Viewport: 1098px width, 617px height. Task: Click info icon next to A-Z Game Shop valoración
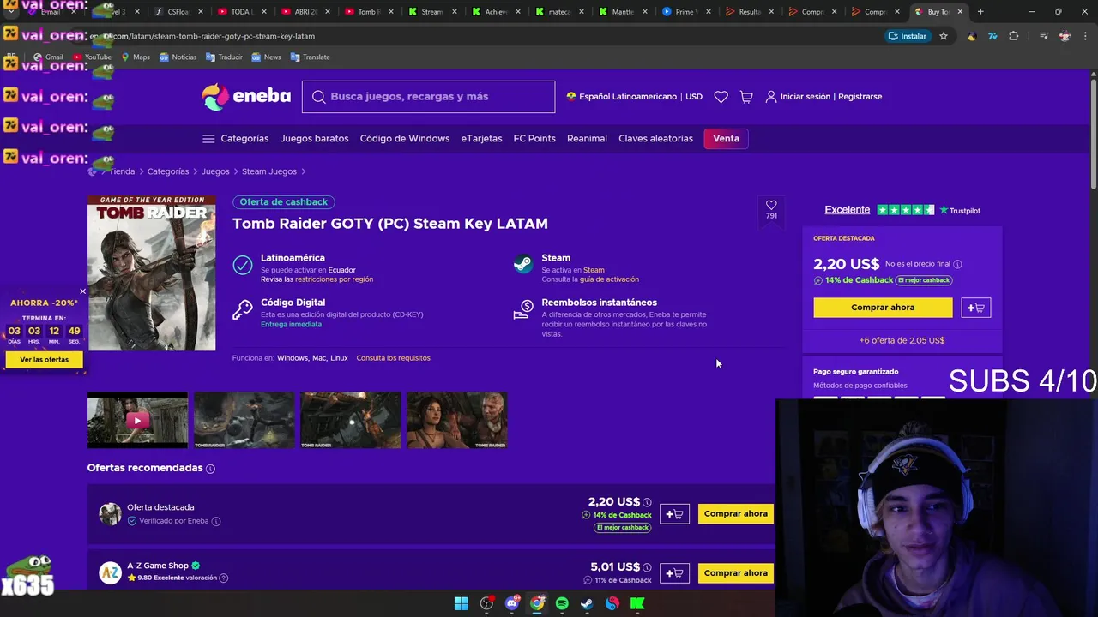(224, 578)
